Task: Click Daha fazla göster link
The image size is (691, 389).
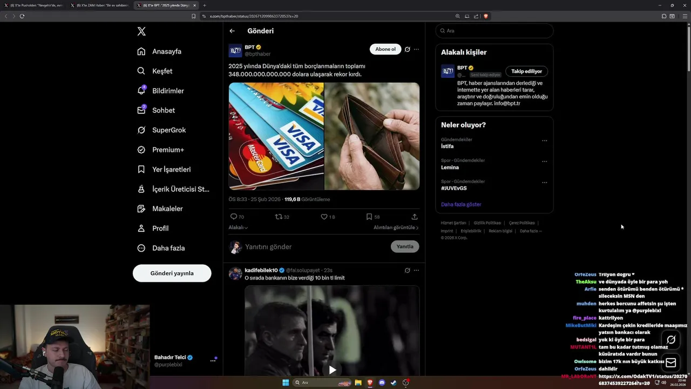Action: point(461,204)
